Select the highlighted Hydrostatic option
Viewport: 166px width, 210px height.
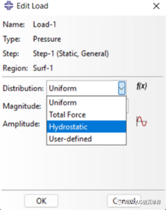click(x=86, y=127)
